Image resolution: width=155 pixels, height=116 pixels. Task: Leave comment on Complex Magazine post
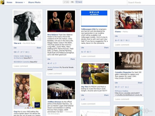[x=129, y=99]
